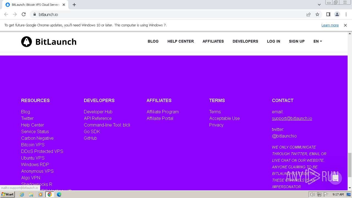Viewport: 352px width, 198px height.
Task: Open the API Reference link
Action: pyautogui.click(x=98, y=118)
